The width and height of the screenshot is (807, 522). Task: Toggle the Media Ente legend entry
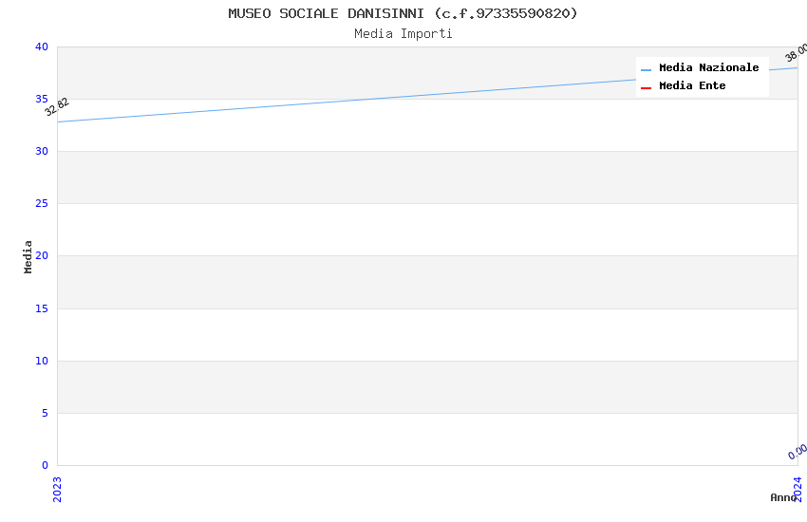coord(692,86)
